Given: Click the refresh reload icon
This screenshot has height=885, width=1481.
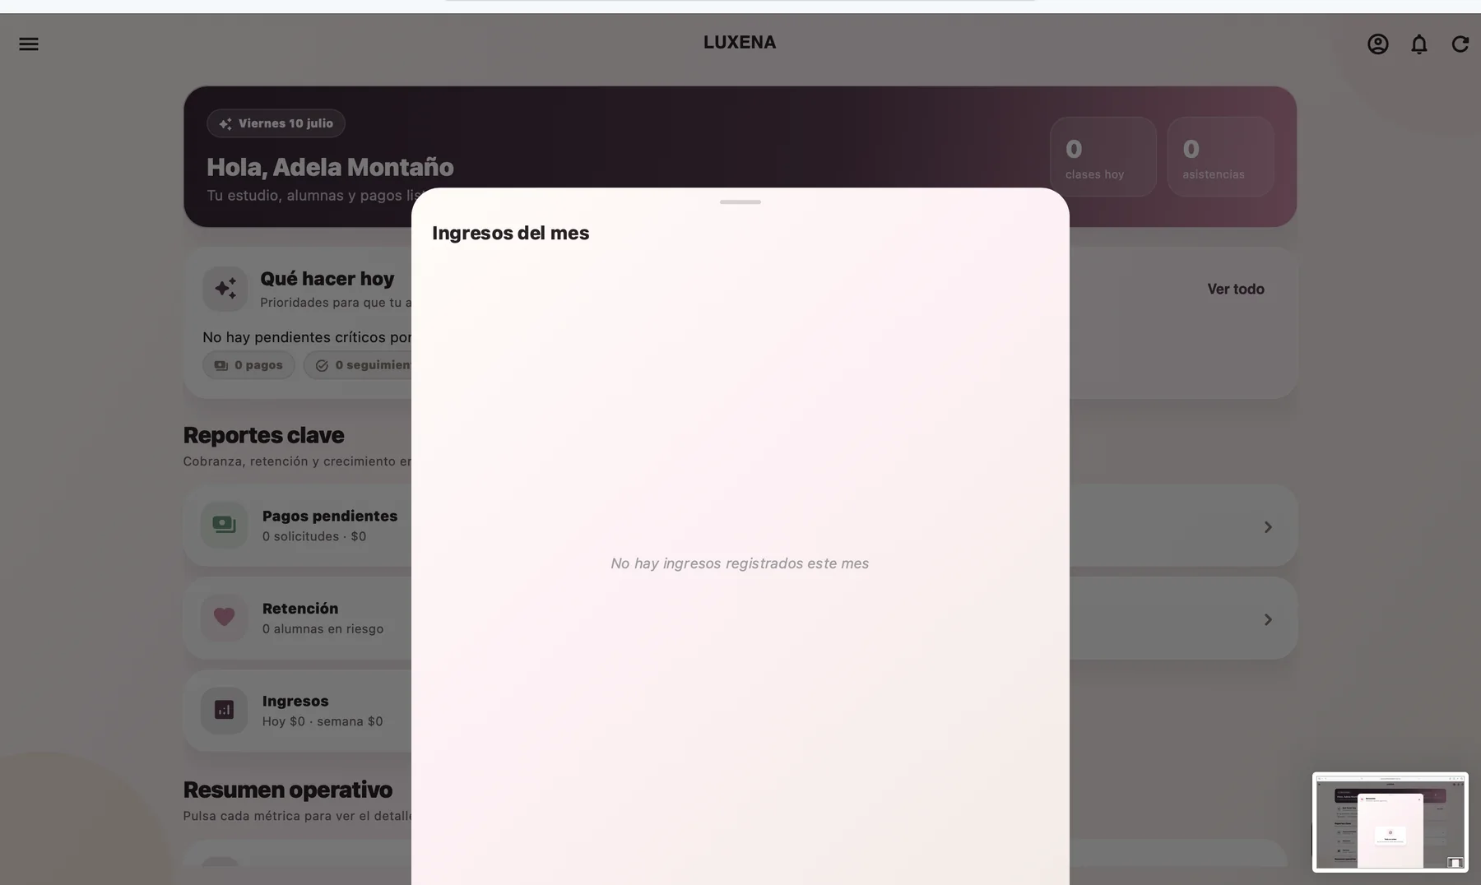Looking at the screenshot, I should point(1460,44).
